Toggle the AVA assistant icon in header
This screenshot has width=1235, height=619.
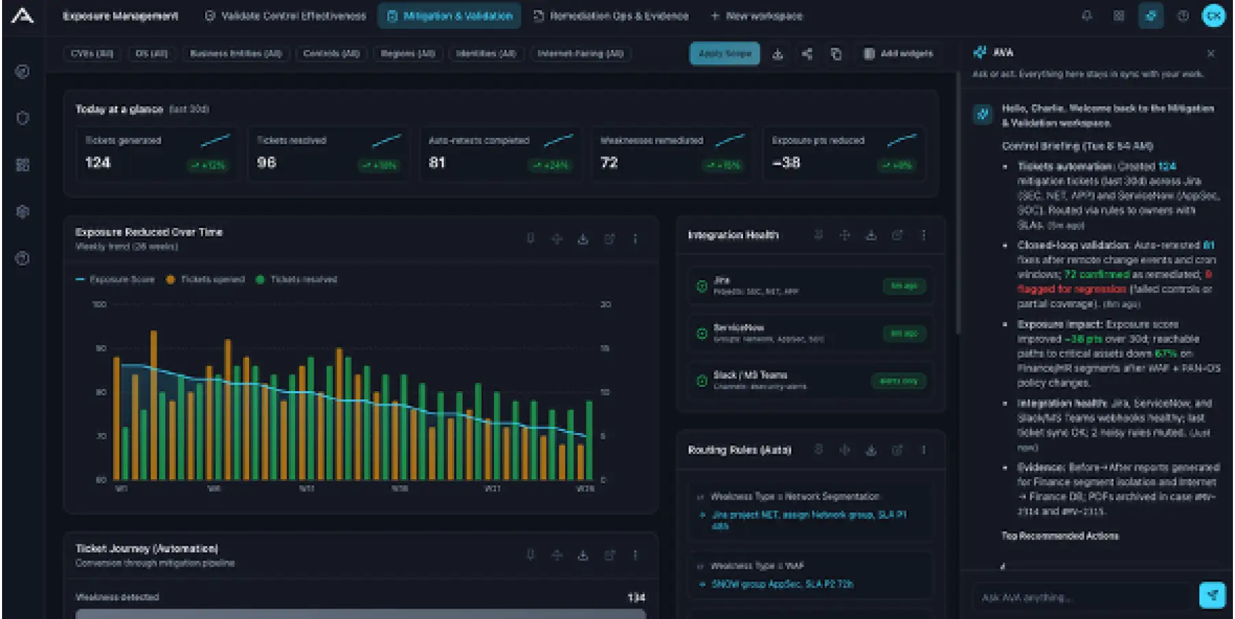(1151, 15)
